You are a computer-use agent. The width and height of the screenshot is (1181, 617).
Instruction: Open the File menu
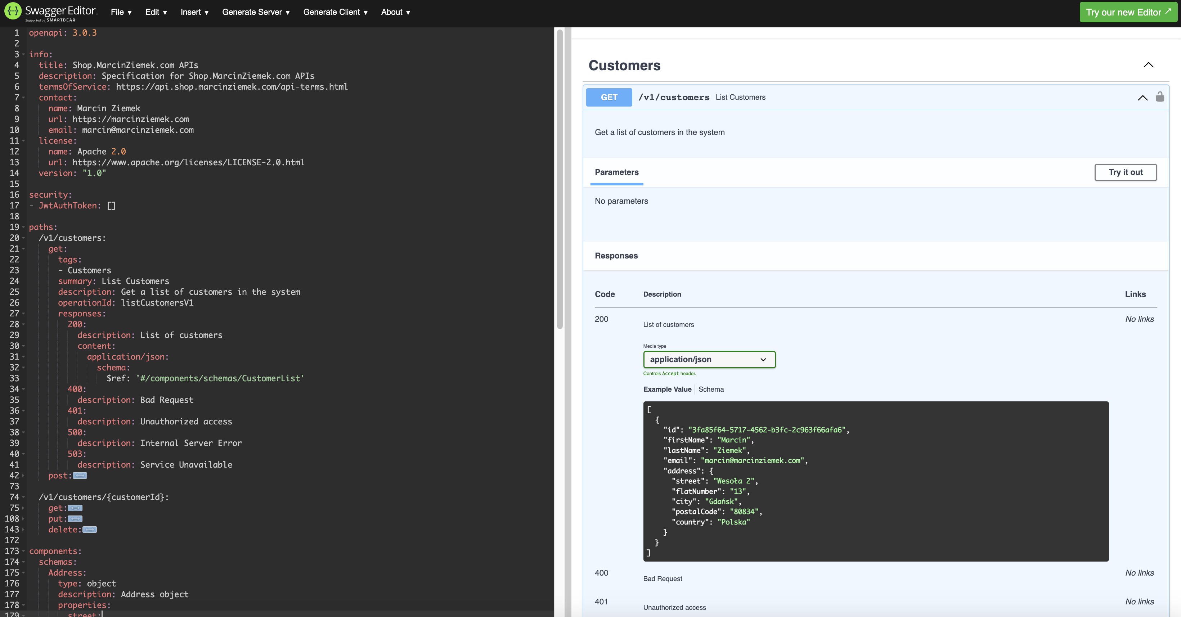(121, 12)
